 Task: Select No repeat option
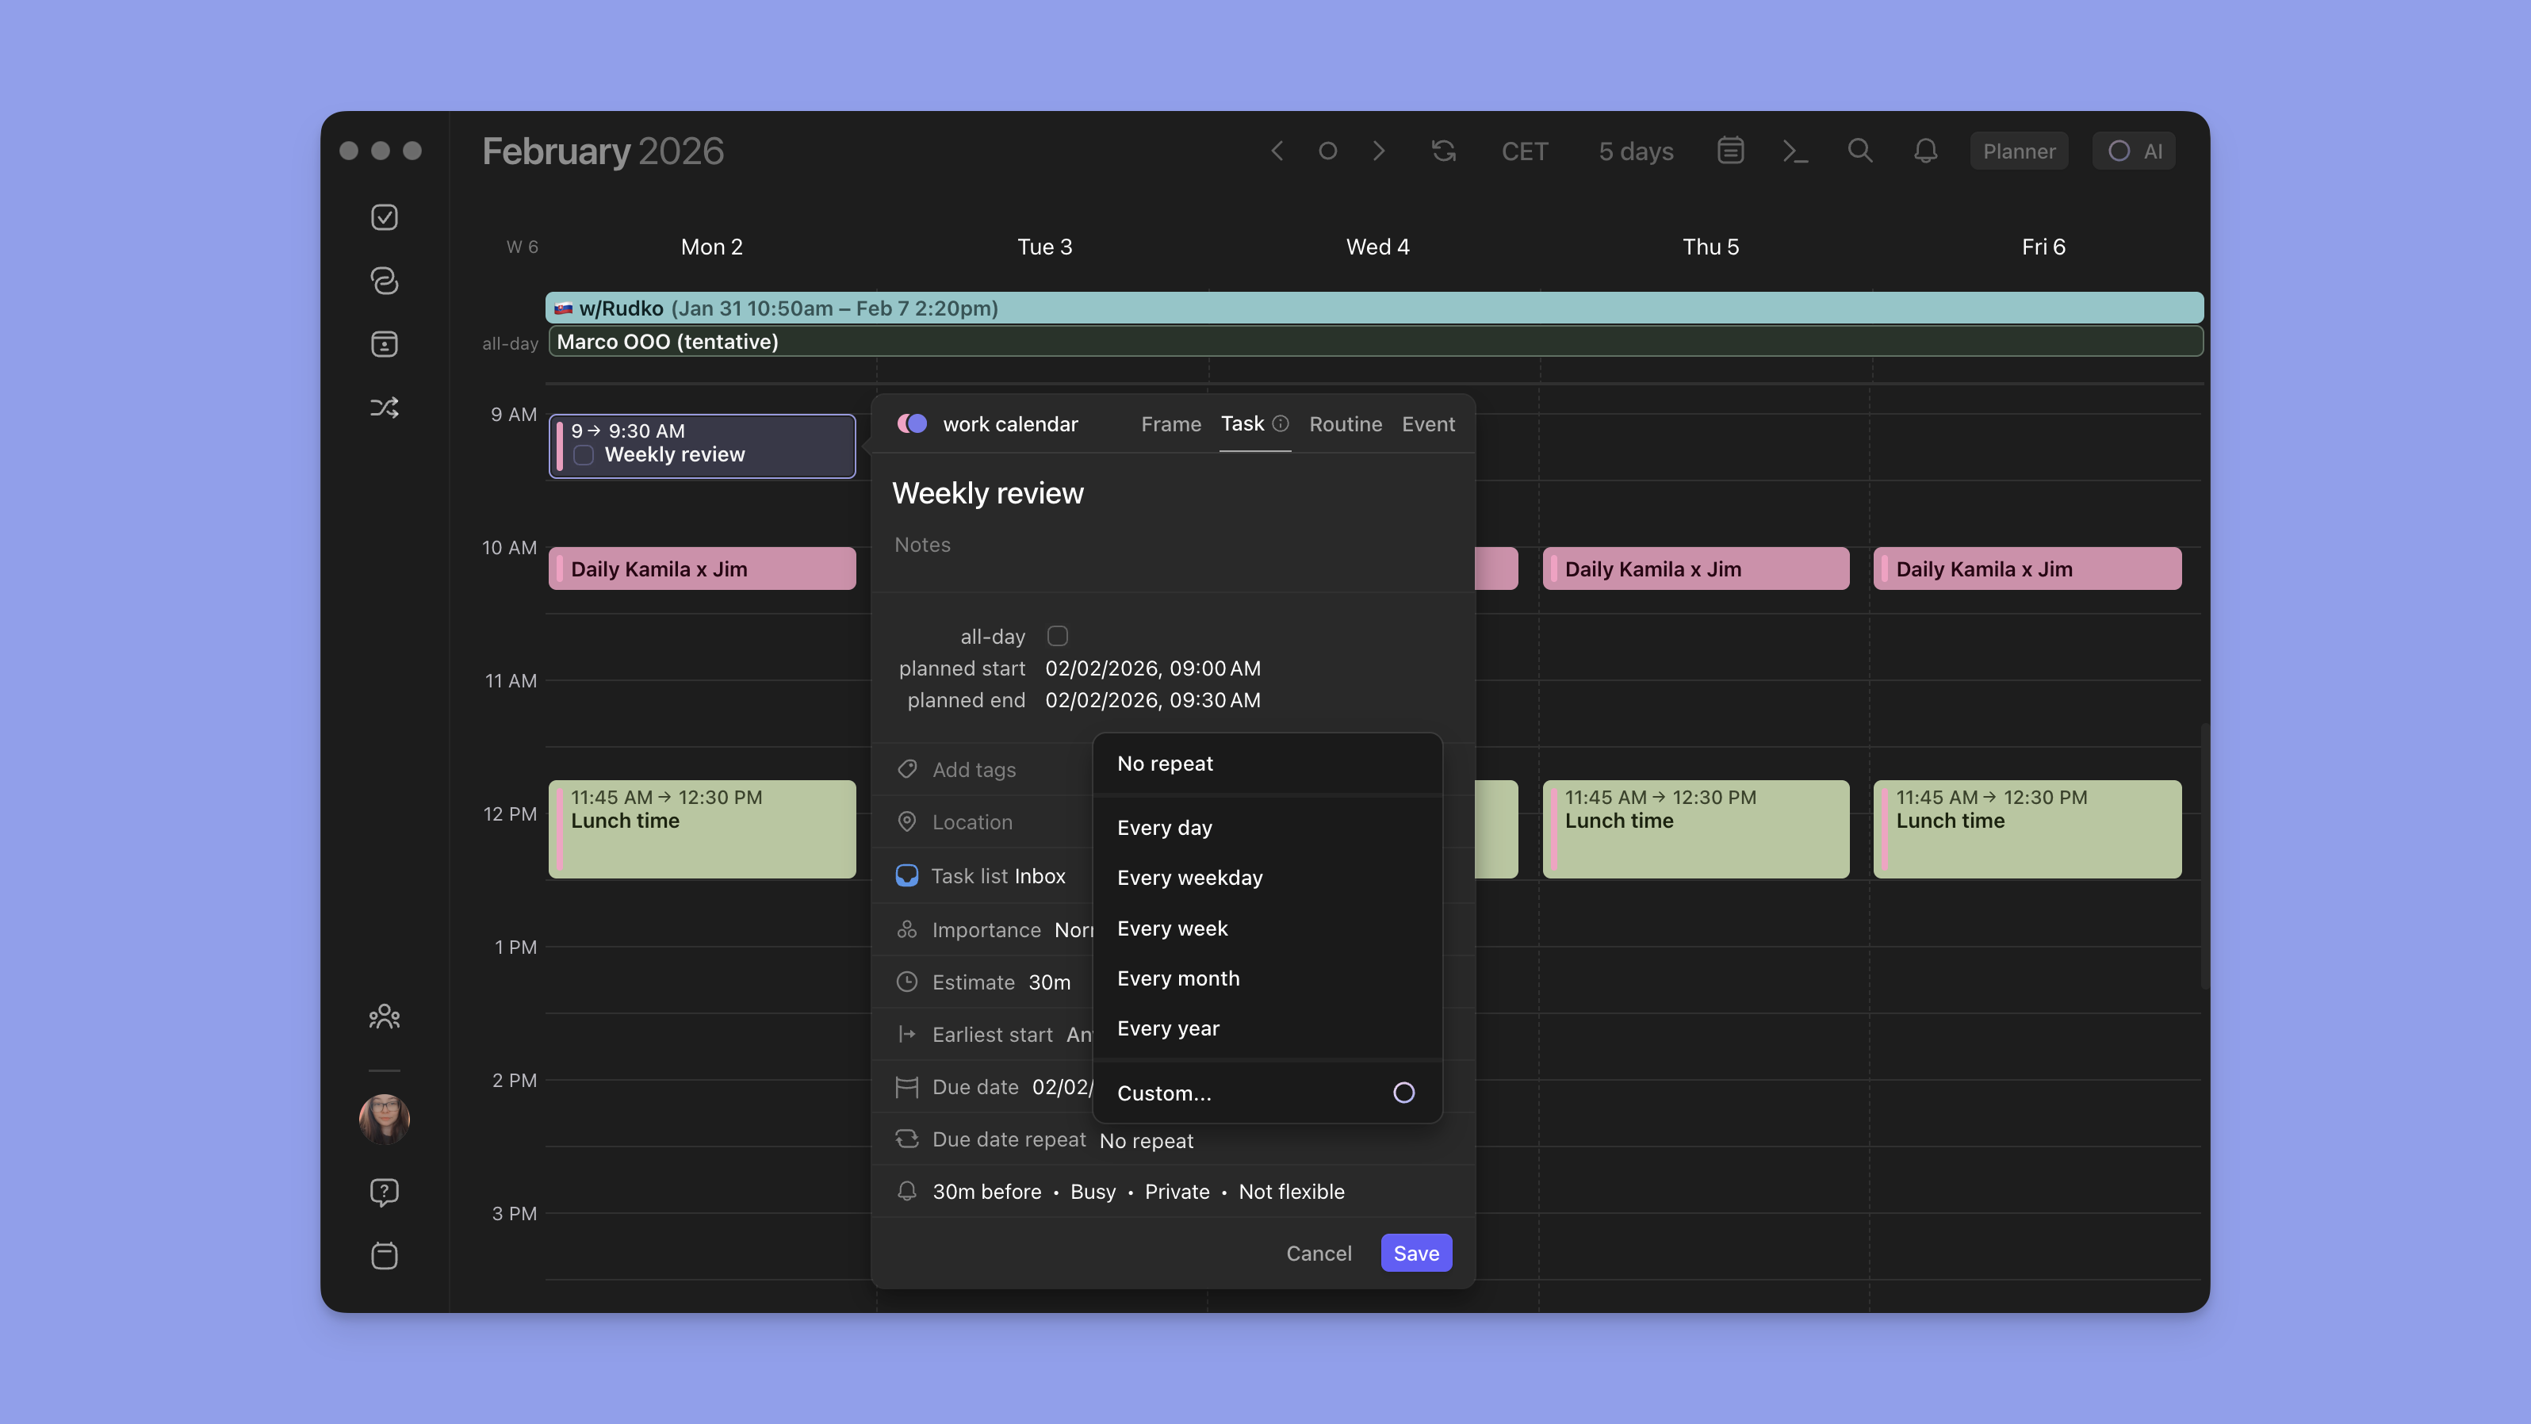[x=1267, y=764]
